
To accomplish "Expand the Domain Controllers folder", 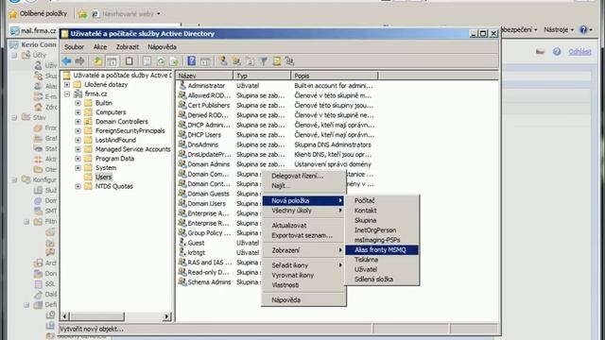I will click(78, 122).
